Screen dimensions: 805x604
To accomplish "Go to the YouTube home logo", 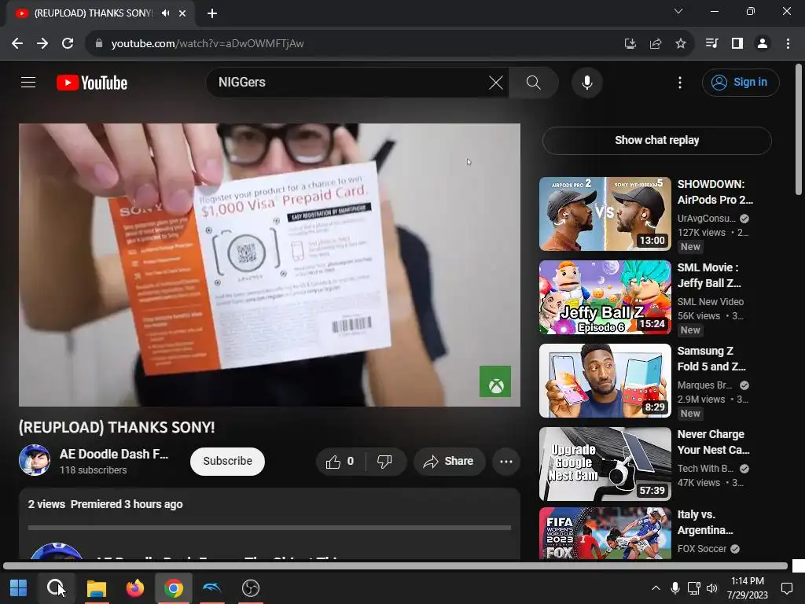I will coord(92,83).
